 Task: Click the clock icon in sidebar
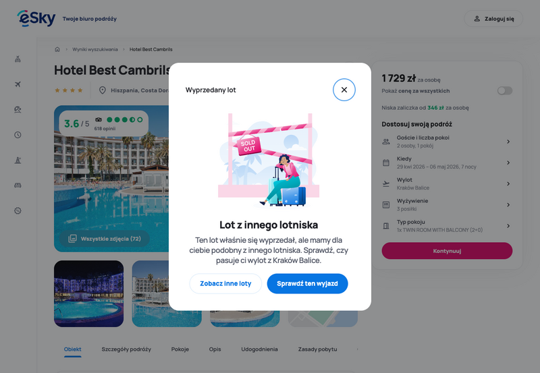18,135
